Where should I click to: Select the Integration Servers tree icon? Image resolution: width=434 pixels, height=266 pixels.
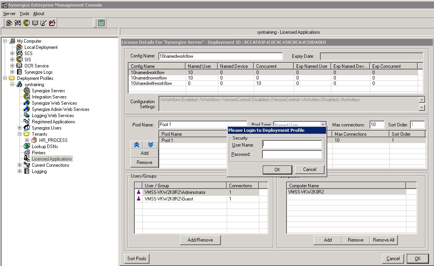[x=27, y=97]
